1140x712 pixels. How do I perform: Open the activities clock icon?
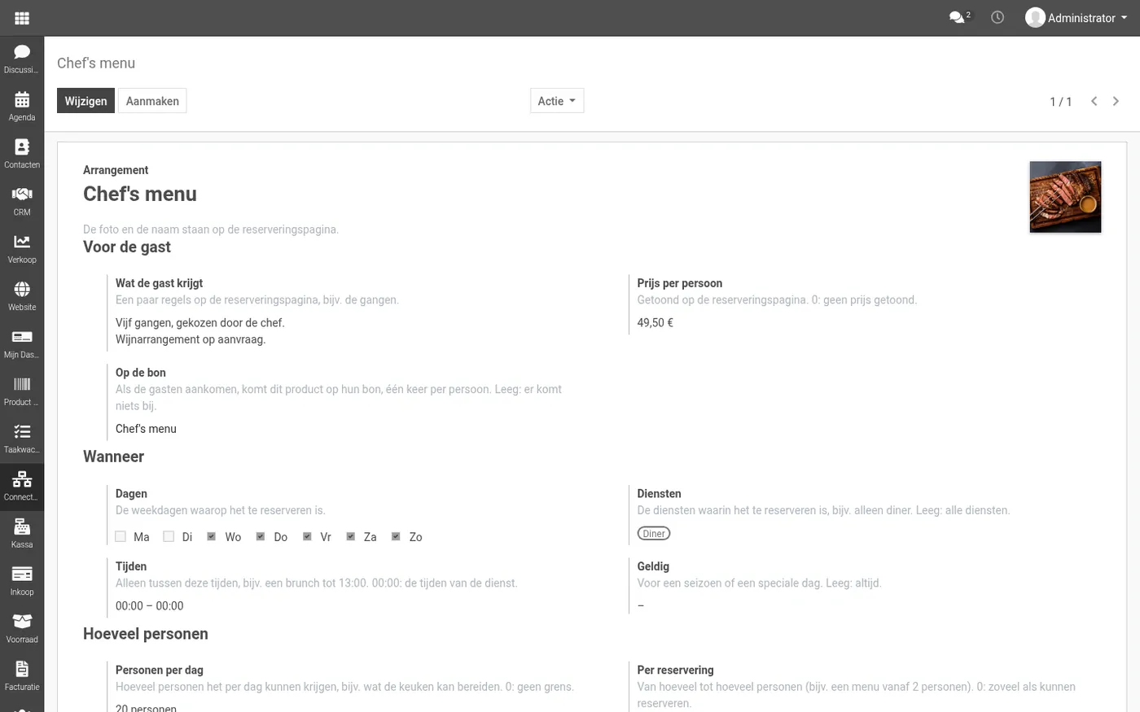coord(997,17)
